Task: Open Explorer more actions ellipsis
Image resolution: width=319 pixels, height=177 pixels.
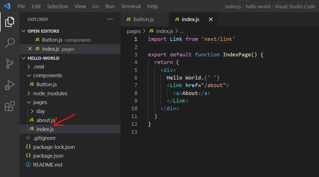Action: click(110, 19)
